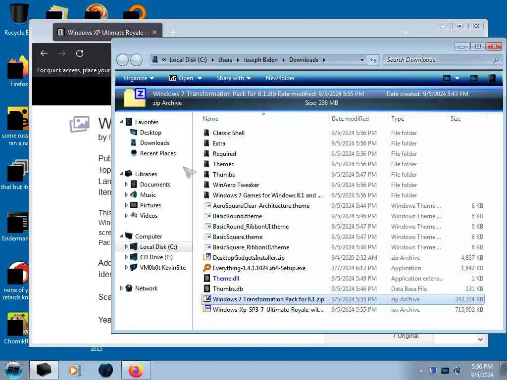This screenshot has width=507, height=380.
Task: Click the Explorer Back navigation button
Action: tap(122, 60)
